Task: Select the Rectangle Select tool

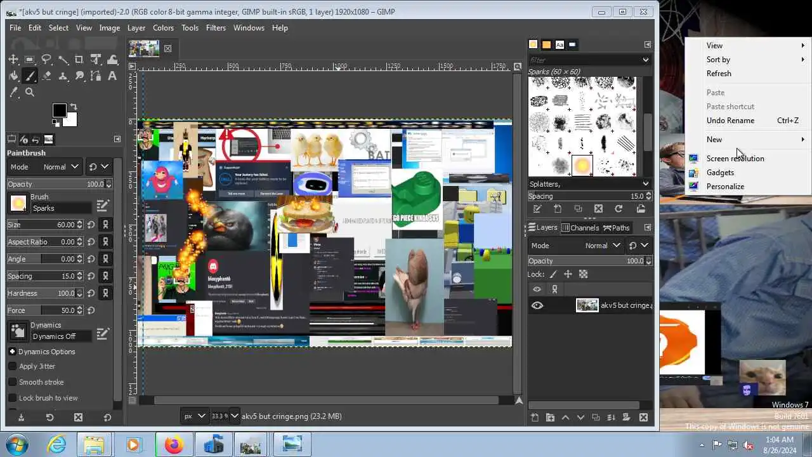Action: click(30, 60)
